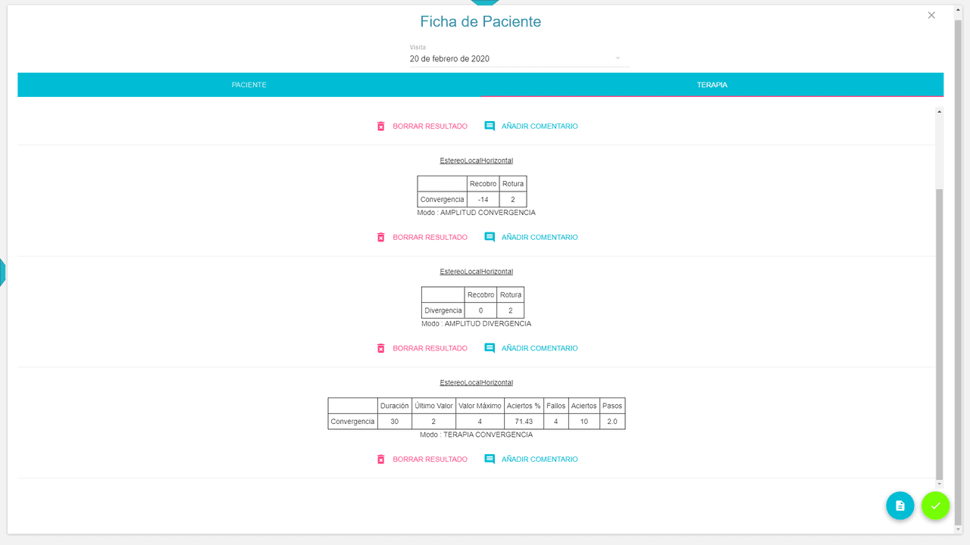Click the topmost trash delete icon
This screenshot has height=545, width=970.
381,126
